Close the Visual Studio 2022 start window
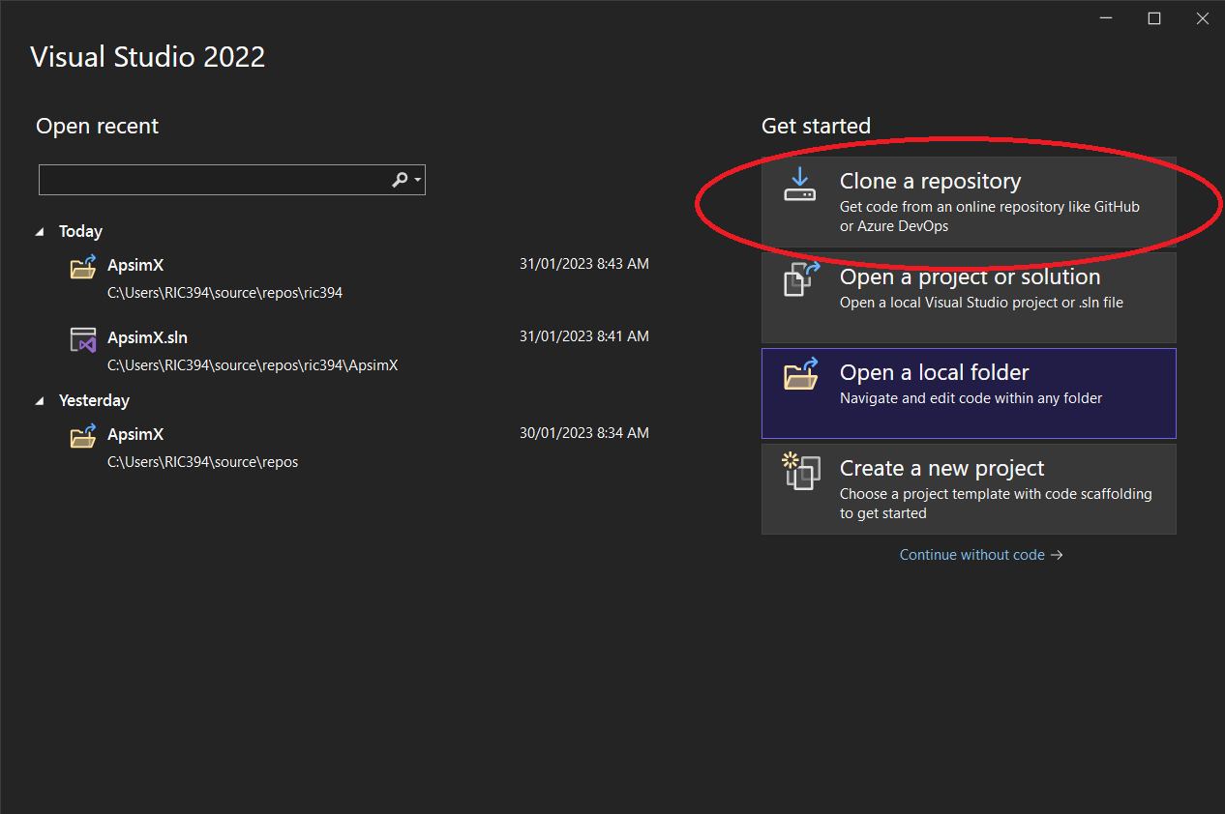 pos(1202,18)
